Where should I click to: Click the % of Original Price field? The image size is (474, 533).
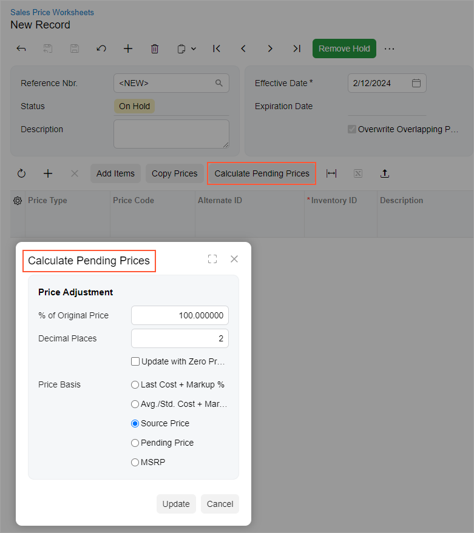pos(180,315)
